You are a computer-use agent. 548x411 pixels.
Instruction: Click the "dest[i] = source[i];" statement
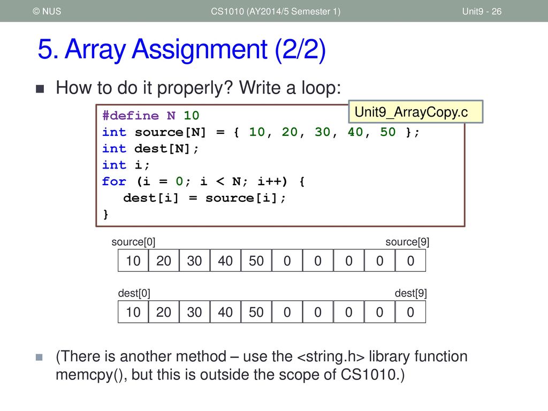tap(204, 198)
